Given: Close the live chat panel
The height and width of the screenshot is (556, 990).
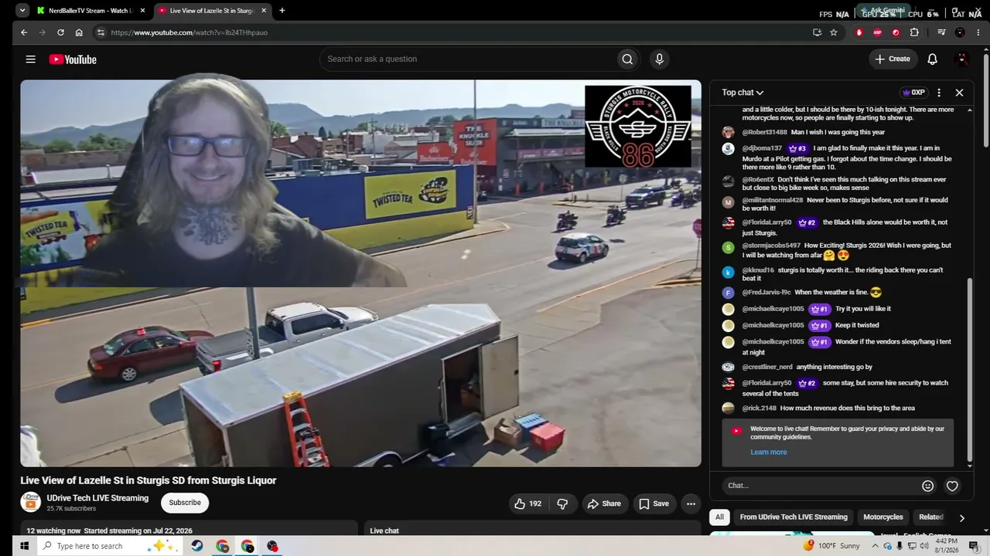Looking at the screenshot, I should point(959,93).
